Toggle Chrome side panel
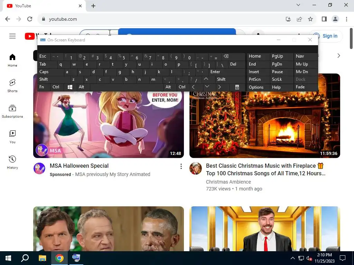Image resolution: width=354 pixels, height=265 pixels. coord(324,19)
